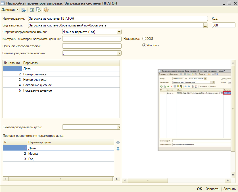
Task: Open help via the question mark icon
Action: (46, 10)
